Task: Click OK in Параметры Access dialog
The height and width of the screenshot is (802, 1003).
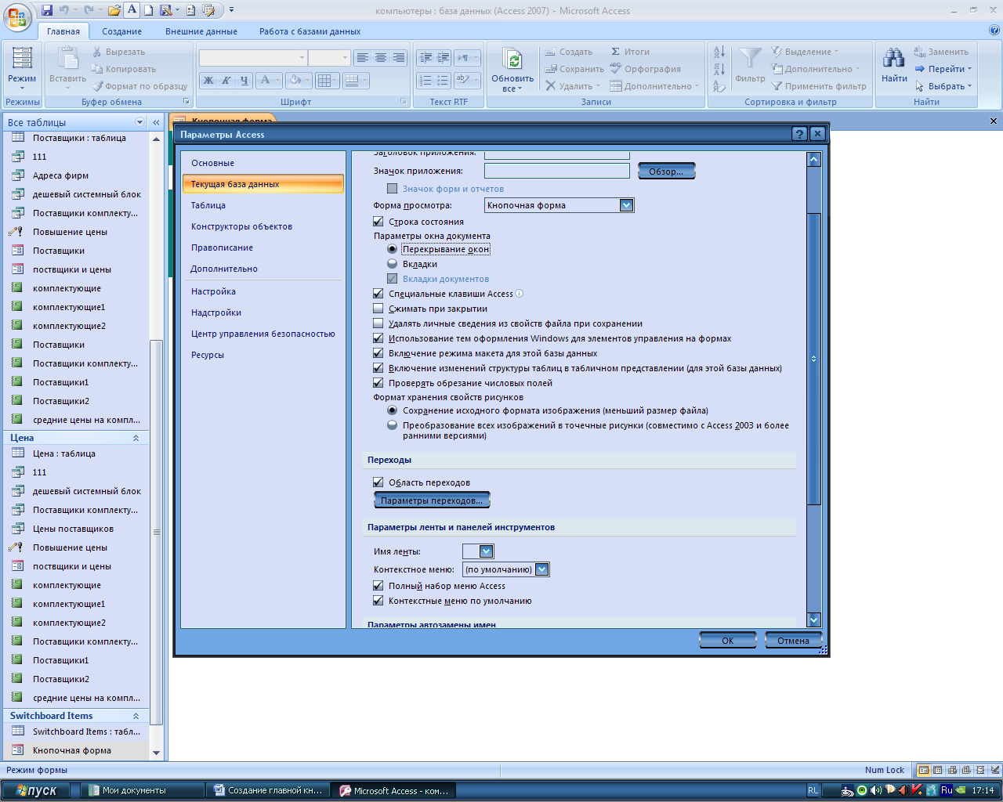Action: click(x=728, y=641)
